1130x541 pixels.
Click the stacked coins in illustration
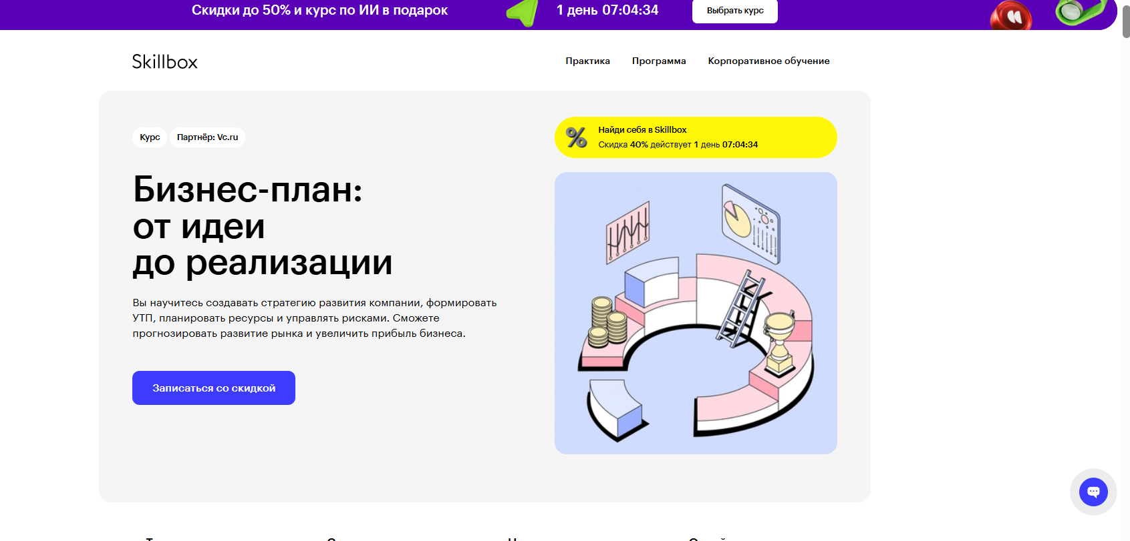607,322
